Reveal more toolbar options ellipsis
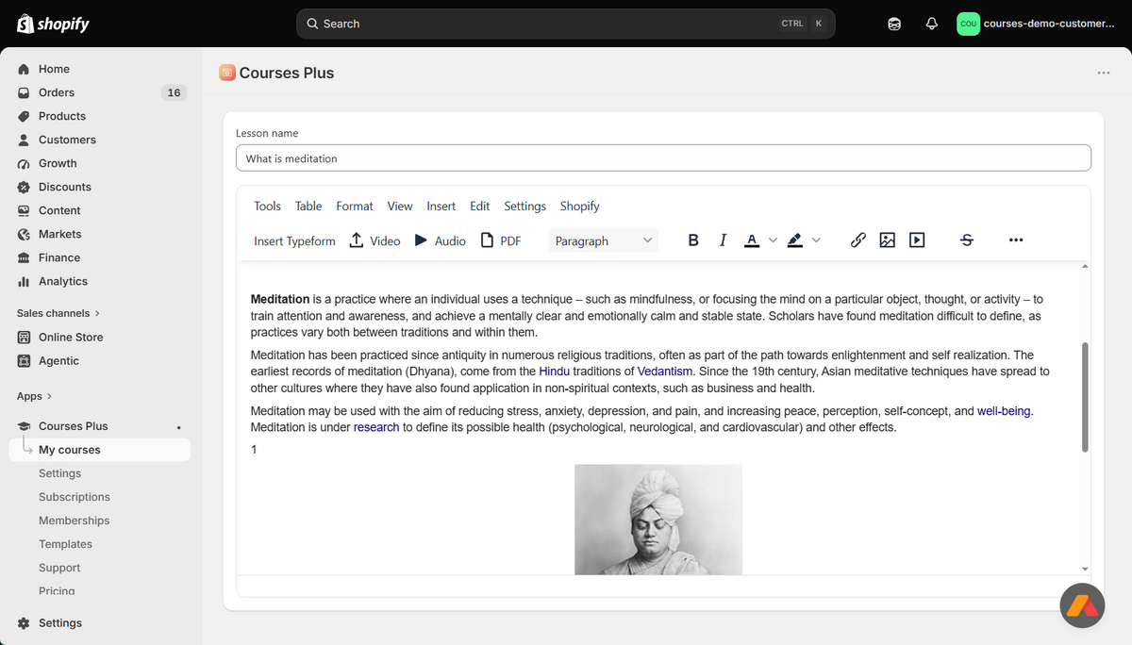 pos(1016,240)
